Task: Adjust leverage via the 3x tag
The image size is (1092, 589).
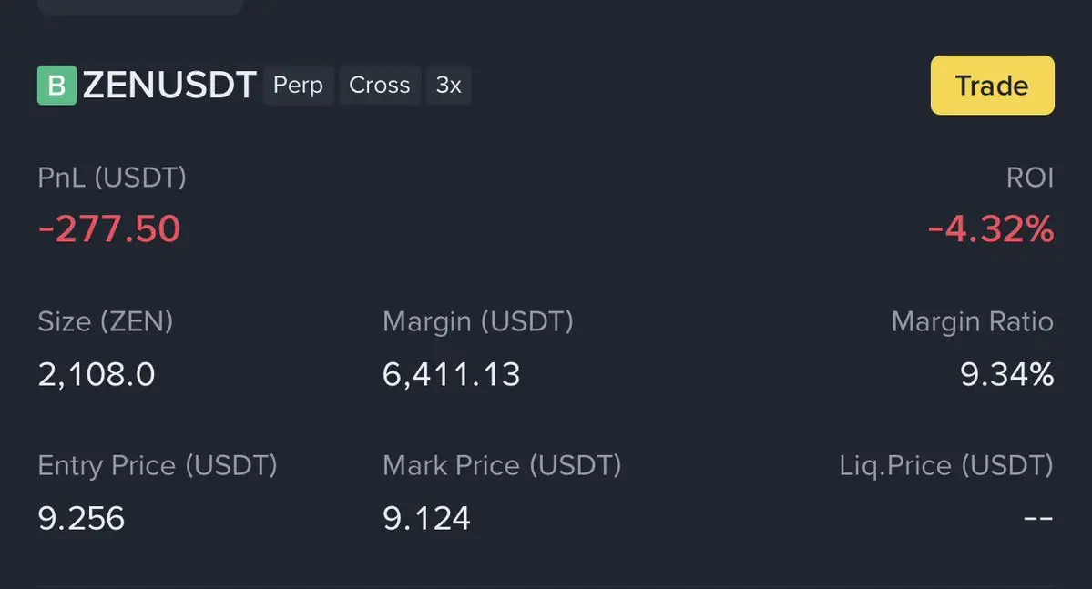Action: [x=448, y=86]
